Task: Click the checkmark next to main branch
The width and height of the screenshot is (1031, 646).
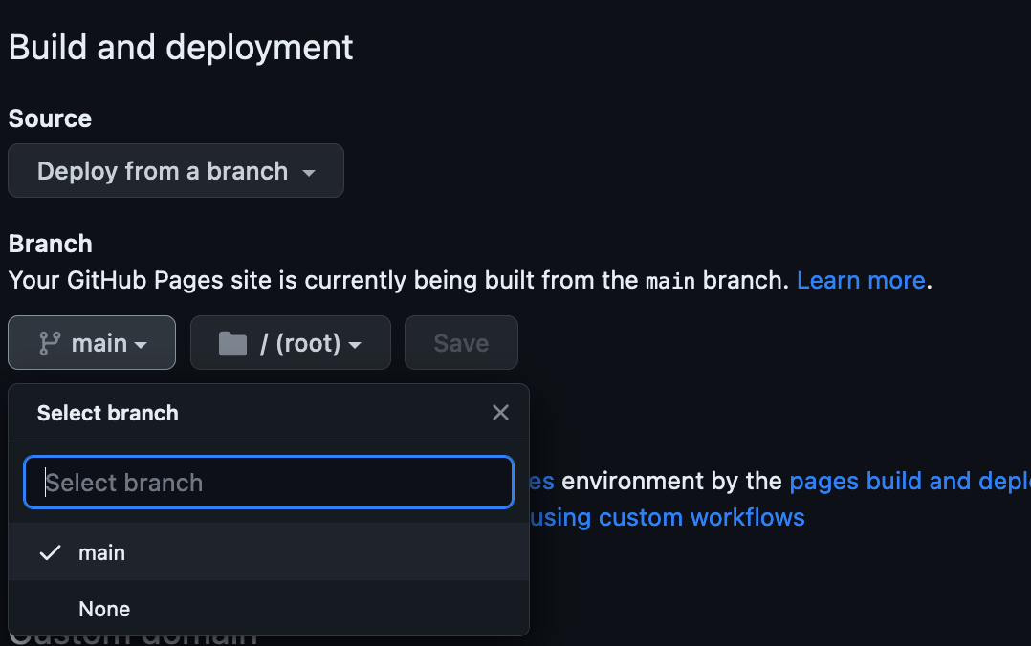Action: (50, 552)
